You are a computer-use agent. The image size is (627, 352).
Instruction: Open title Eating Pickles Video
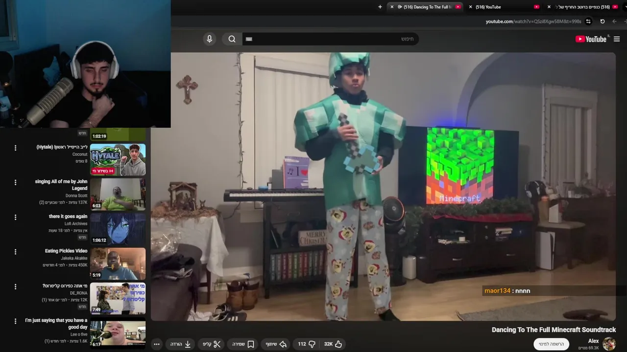66,251
